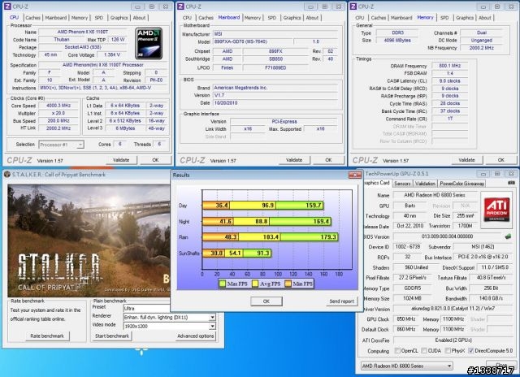
Task: Click the CAS# Latency 9.0 clocks value
Action: coord(449,81)
